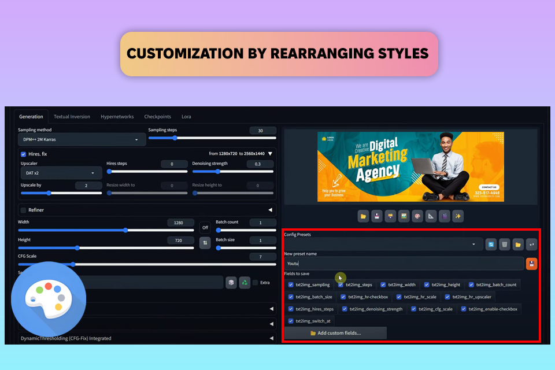Click the Add custom fields button
The image size is (555, 370).
pyautogui.click(x=335, y=333)
